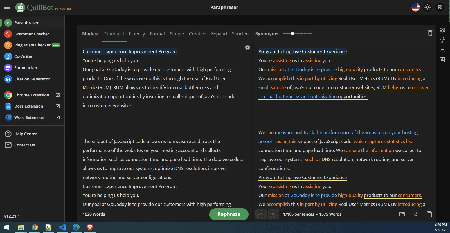Screen dimensions: 450x233
Task: Open the feedback comment icon
Action: [x=442, y=49]
